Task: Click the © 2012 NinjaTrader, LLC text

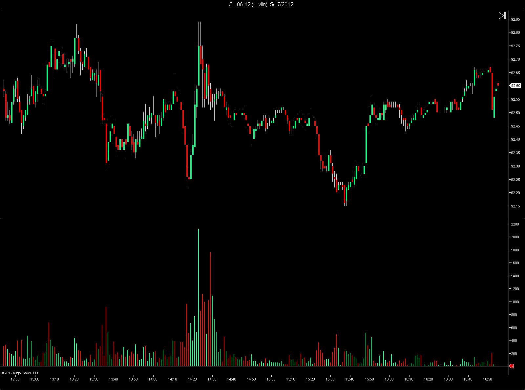Action: (x=20, y=373)
